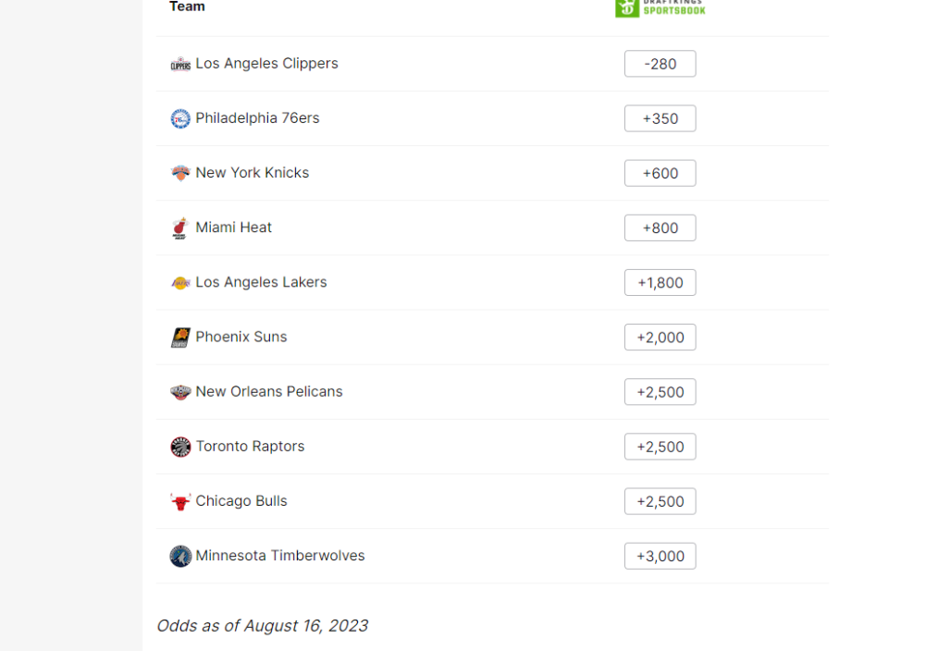
Task: Click the Chicago Bulls logo
Action: pyautogui.click(x=180, y=502)
